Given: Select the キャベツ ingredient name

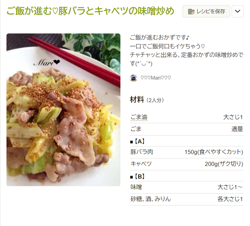Looking at the screenshot, I should point(141,164).
